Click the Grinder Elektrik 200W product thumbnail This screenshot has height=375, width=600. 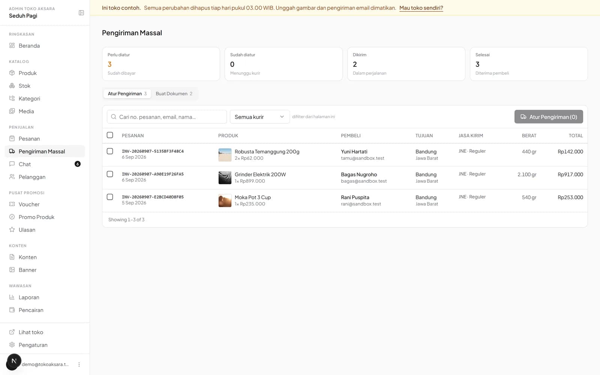pos(225,178)
